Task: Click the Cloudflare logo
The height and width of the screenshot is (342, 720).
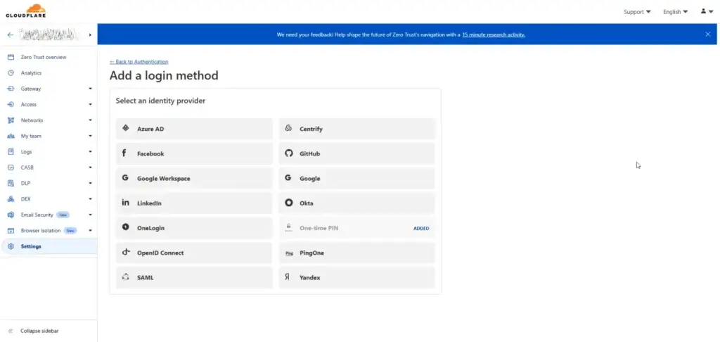Action: 25,11
